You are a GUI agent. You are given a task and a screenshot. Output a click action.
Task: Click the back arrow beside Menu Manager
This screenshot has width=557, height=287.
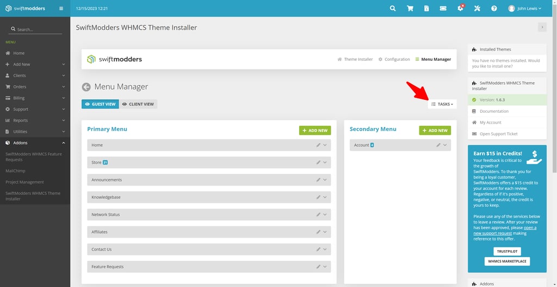coord(86,87)
